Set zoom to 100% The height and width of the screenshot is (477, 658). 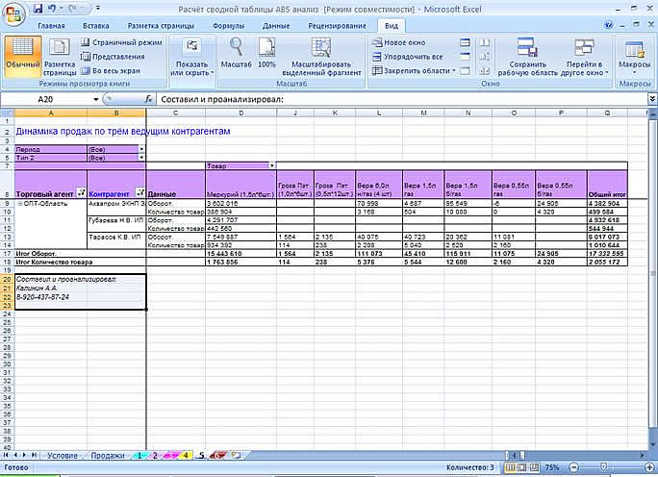pos(266,53)
